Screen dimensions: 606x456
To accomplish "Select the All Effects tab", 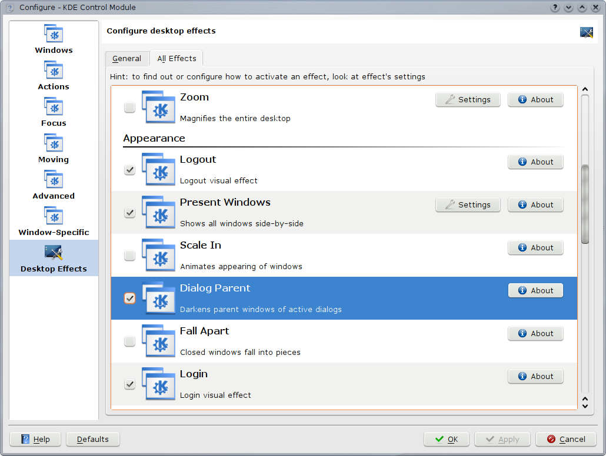I will (177, 59).
